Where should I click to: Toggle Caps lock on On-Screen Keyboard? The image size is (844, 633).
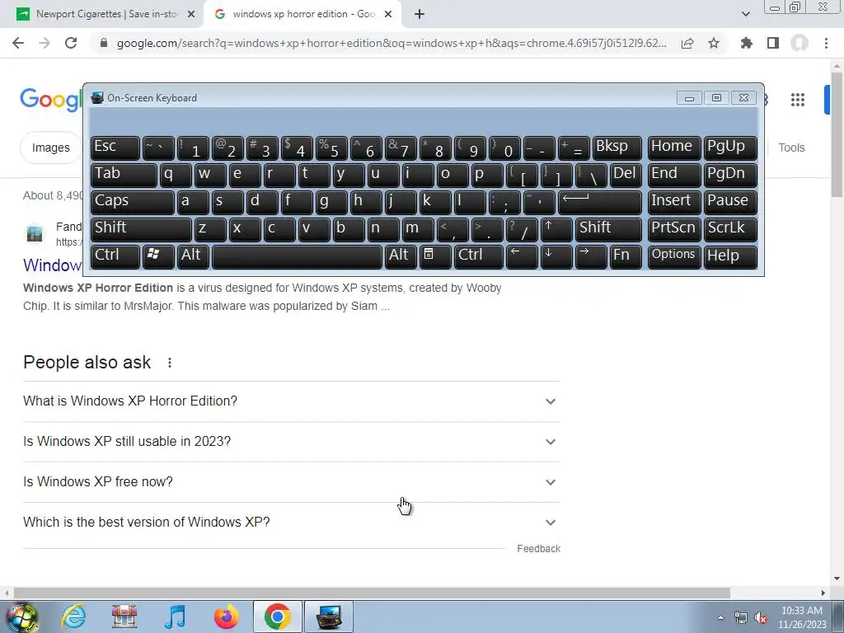click(133, 203)
